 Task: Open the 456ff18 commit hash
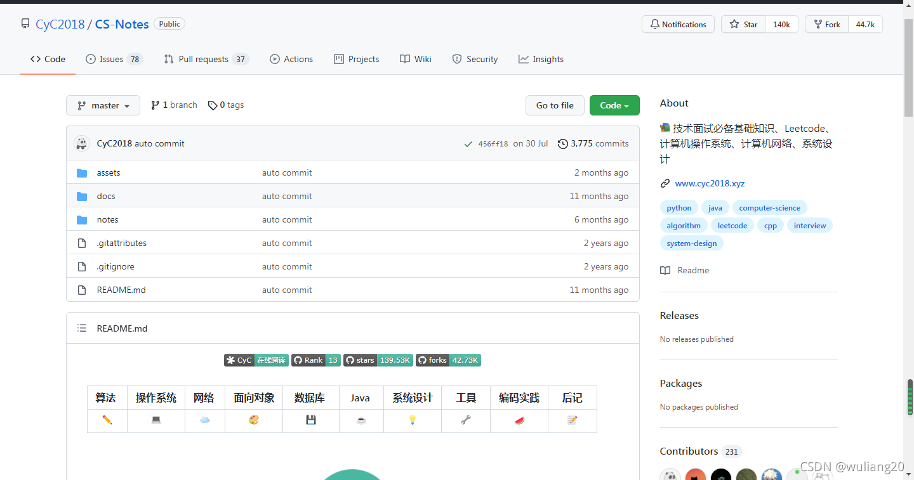pos(493,144)
